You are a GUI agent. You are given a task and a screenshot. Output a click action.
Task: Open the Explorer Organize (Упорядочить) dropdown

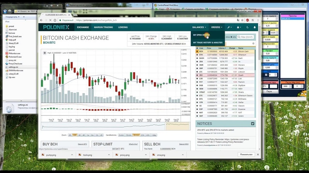(12, 17)
